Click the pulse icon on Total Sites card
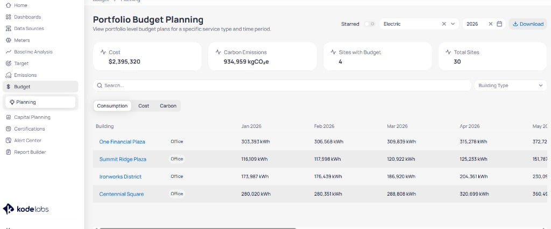This screenshot has width=551, height=229. click(x=448, y=52)
